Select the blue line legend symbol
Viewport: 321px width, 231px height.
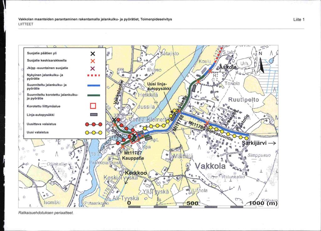pos(93,85)
